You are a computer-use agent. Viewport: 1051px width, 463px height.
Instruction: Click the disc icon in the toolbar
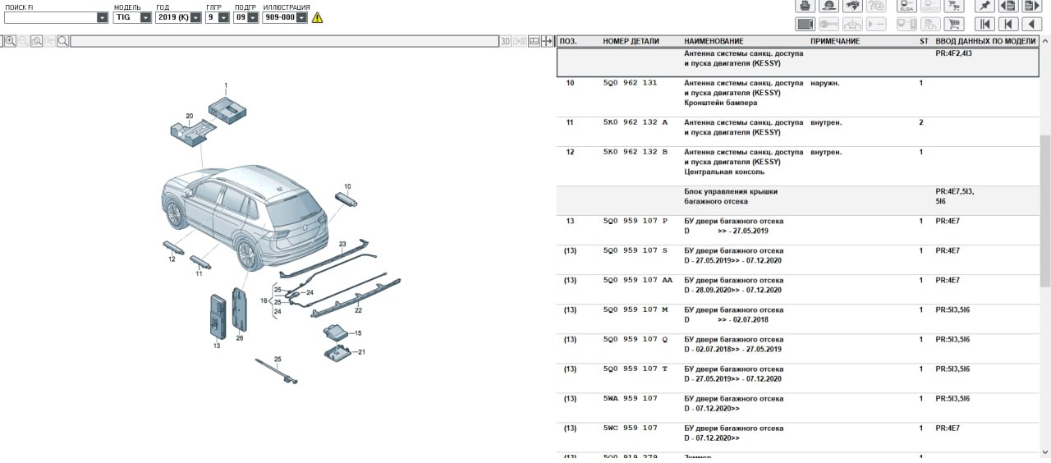pyautogui.click(x=828, y=5)
